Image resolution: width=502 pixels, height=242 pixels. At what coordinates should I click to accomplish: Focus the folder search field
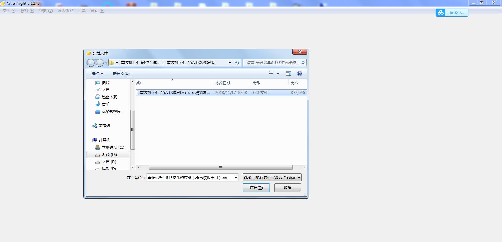[x=272, y=63]
